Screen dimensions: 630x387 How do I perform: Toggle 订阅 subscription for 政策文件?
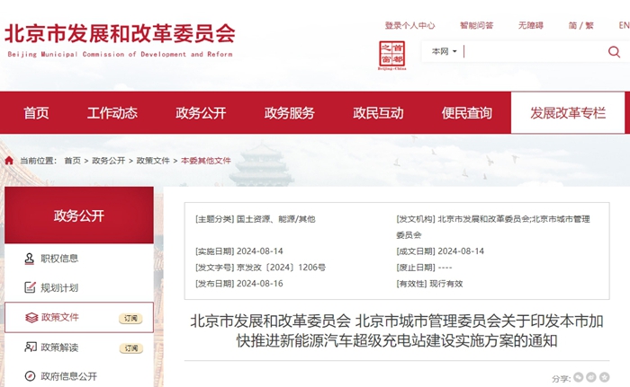click(x=130, y=318)
